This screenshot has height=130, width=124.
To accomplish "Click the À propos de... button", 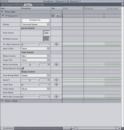I will 35,20.
